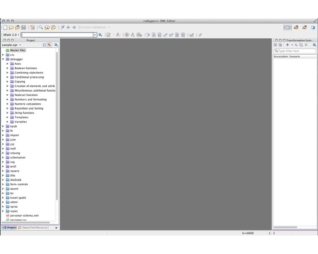
Task: Click the Open file folder icon
Action: click(x=11, y=27)
